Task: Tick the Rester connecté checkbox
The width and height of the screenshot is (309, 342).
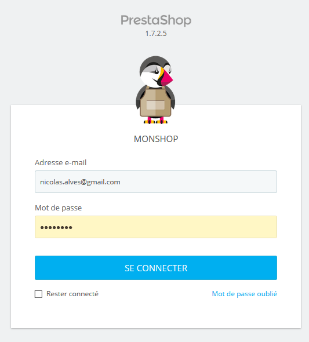Action: (39, 294)
